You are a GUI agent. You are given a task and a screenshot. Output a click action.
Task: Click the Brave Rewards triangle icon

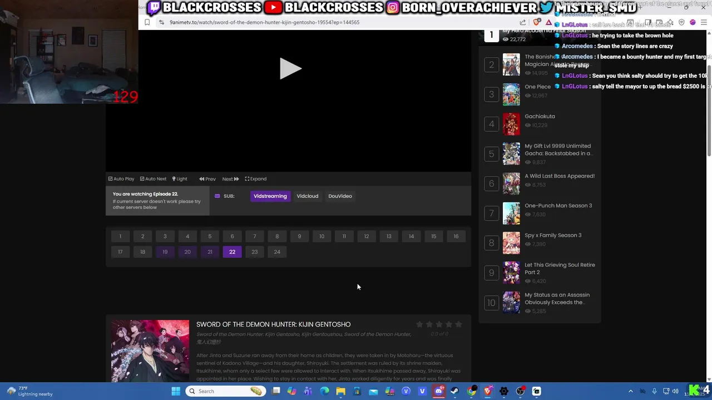548,22
